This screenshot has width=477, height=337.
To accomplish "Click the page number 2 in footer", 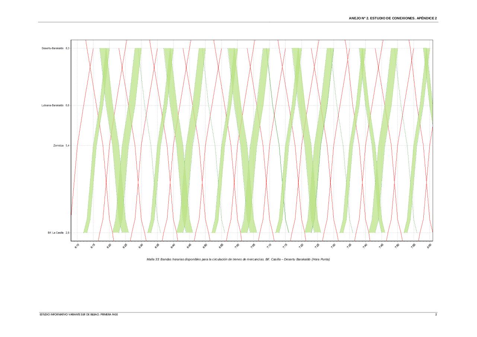I will (436, 315).
